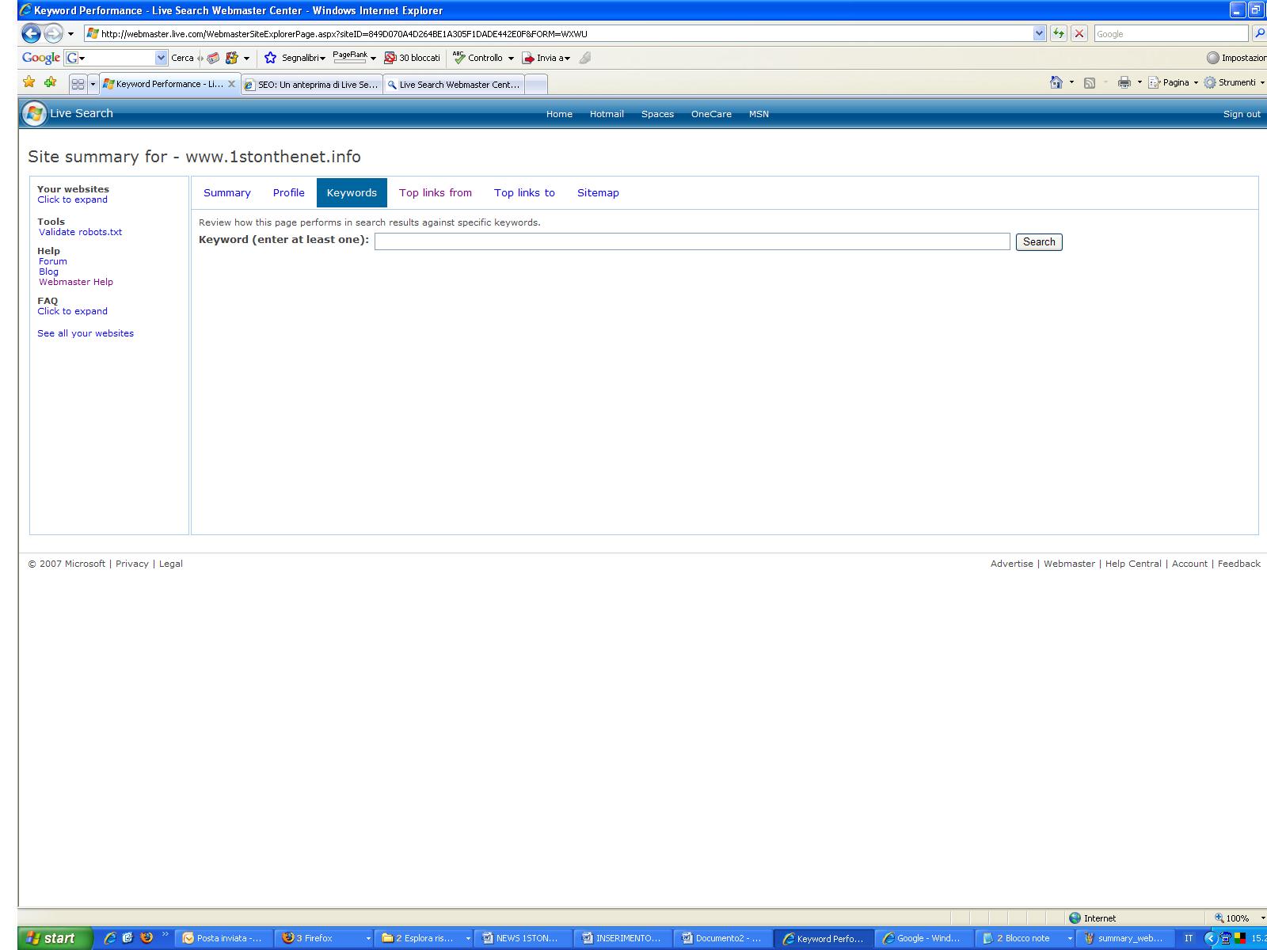The width and height of the screenshot is (1267, 950).
Task: Click the Keyword text input field
Action: (x=692, y=241)
